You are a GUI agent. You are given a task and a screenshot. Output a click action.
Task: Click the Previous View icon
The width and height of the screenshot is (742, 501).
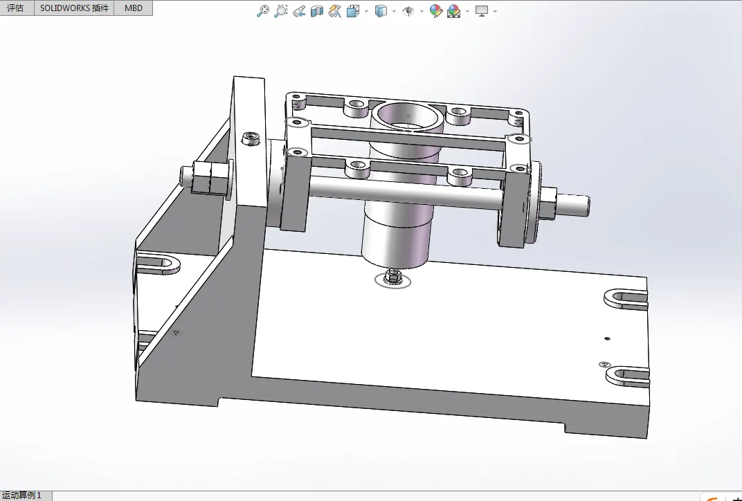[298, 11]
